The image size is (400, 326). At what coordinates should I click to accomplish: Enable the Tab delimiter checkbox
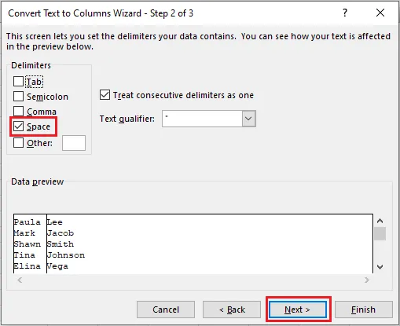pos(18,82)
